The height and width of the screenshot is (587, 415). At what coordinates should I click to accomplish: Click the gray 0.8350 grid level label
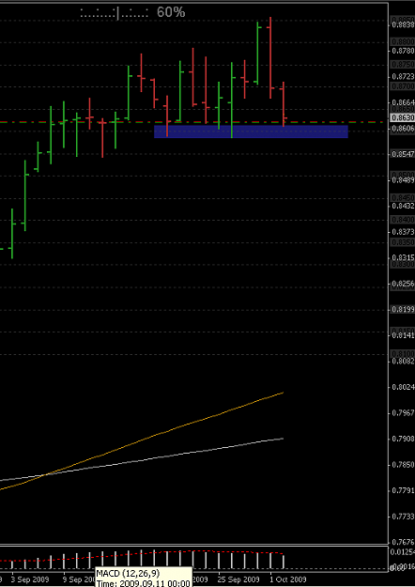click(x=403, y=242)
